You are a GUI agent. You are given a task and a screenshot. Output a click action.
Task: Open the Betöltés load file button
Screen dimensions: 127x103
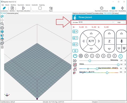point(12,8)
